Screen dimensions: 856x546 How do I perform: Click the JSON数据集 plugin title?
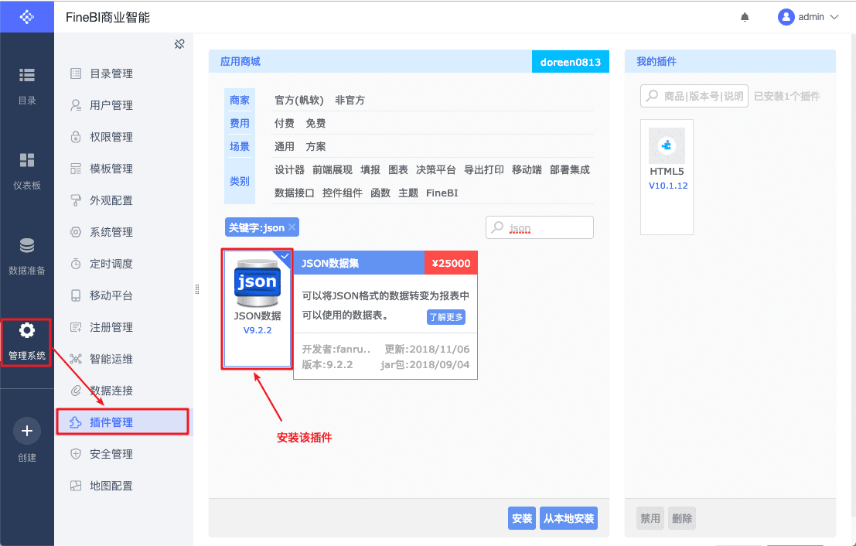click(x=329, y=263)
